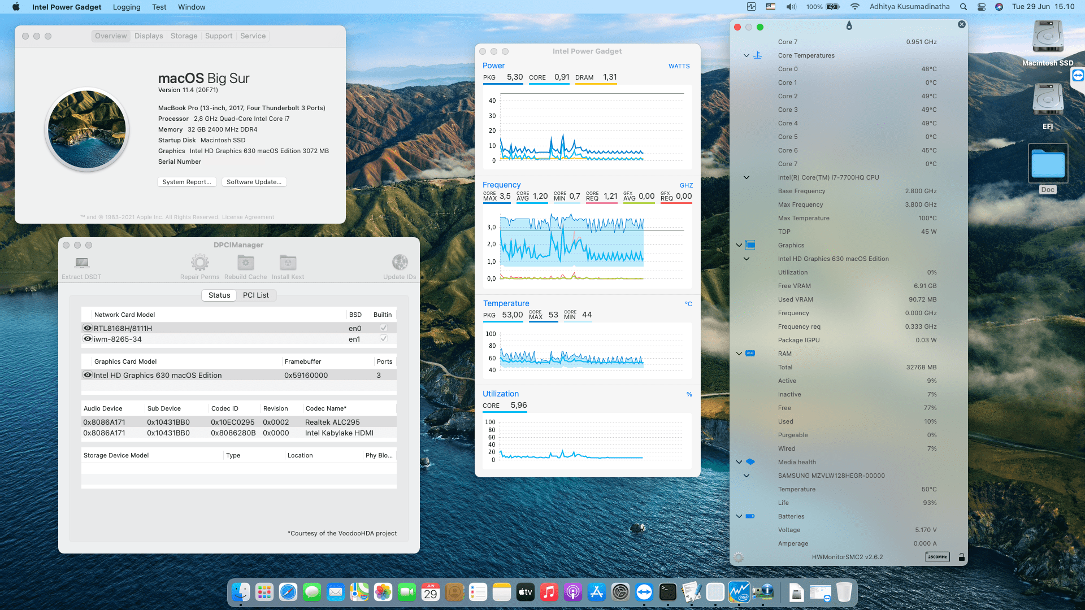Viewport: 1085px width, 610px height.
Task: Click the 2500MHz RAM badge in HWMonitor
Action: (x=938, y=557)
